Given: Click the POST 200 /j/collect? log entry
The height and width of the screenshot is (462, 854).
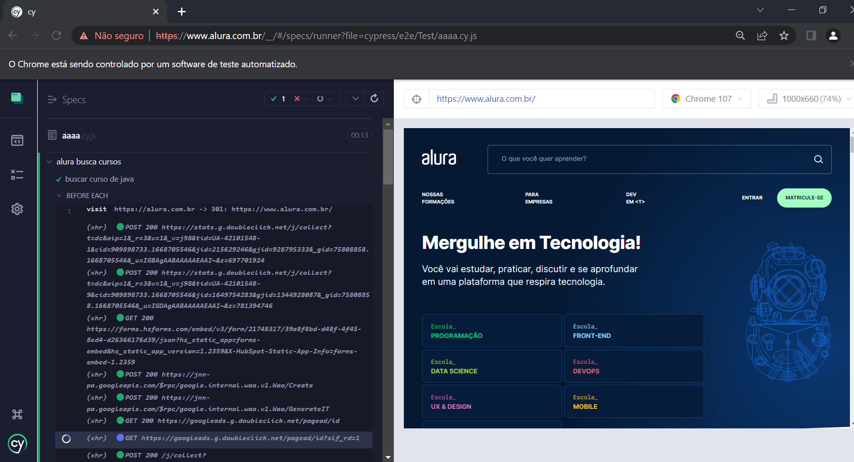Looking at the screenshot, I should (213, 455).
